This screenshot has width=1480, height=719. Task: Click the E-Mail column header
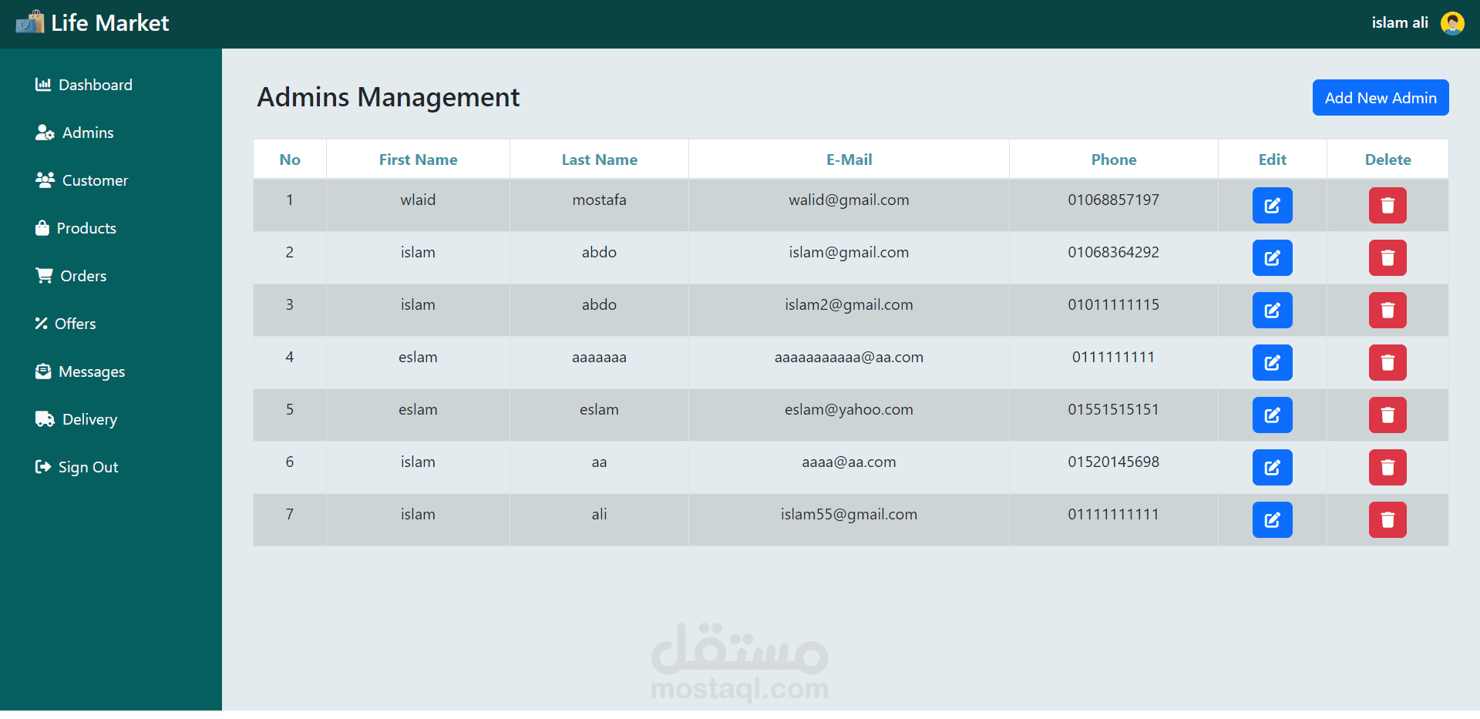pos(849,160)
